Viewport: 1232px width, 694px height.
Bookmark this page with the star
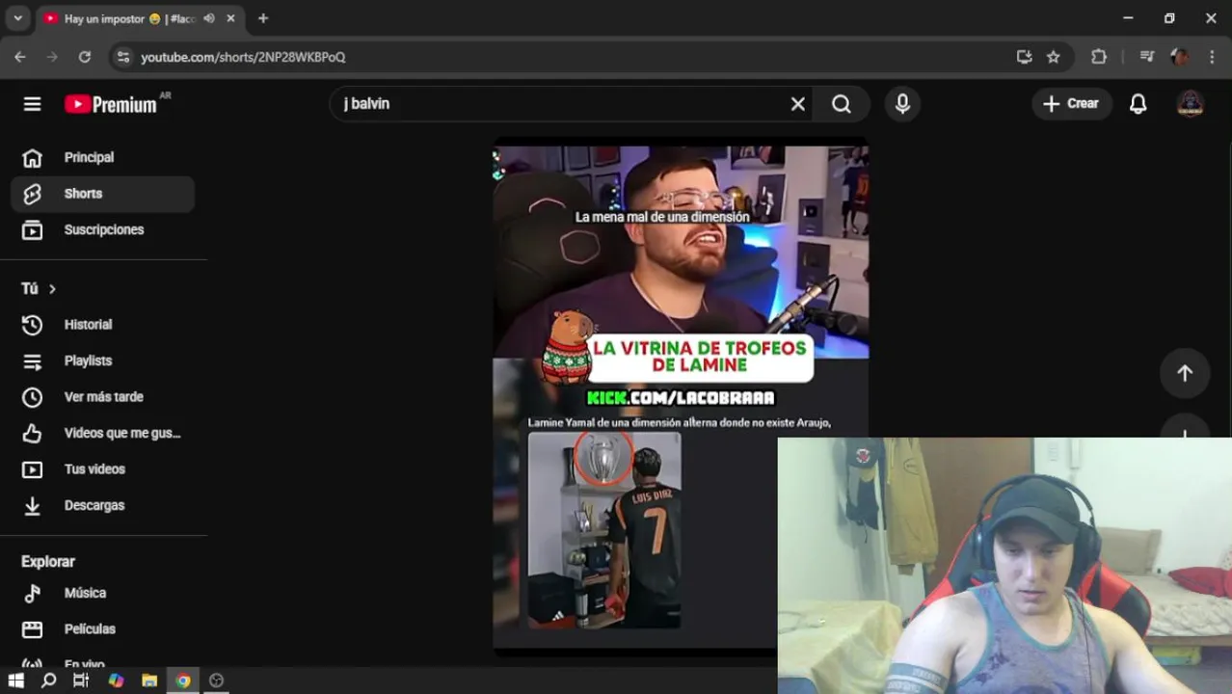tap(1054, 57)
